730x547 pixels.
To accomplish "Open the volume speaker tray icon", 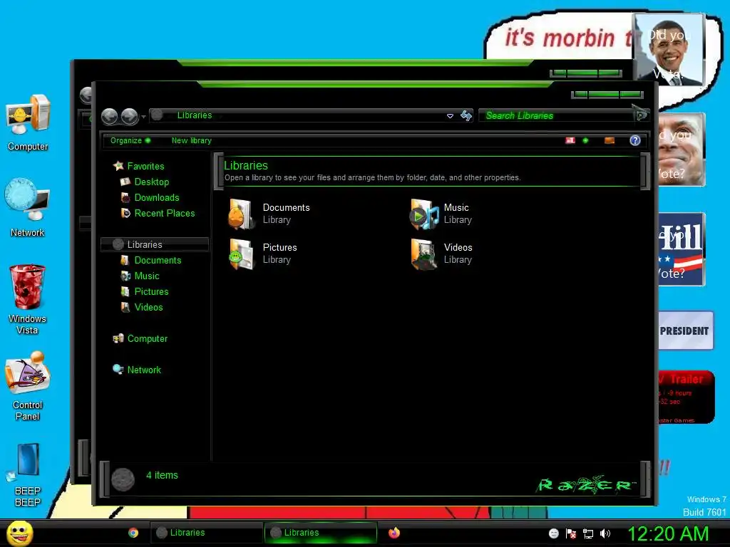I will point(605,533).
